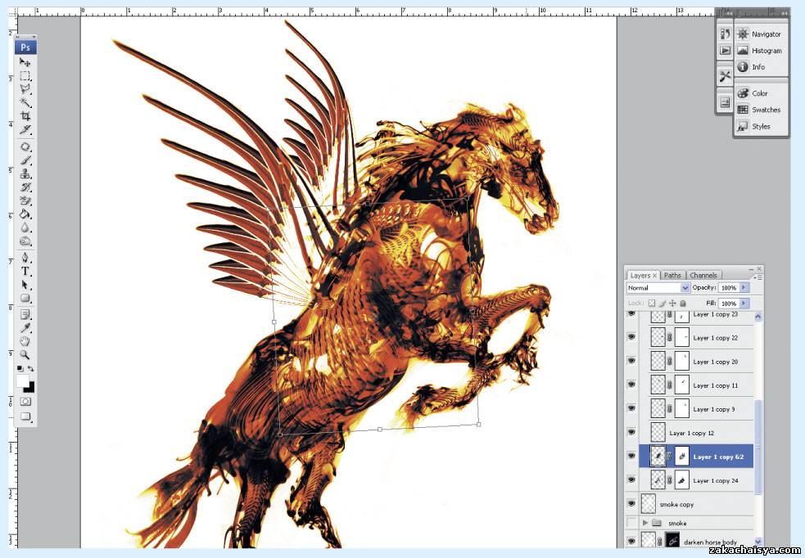This screenshot has height=558, width=805.
Task: Select the Path Selection tool
Action: click(x=25, y=285)
